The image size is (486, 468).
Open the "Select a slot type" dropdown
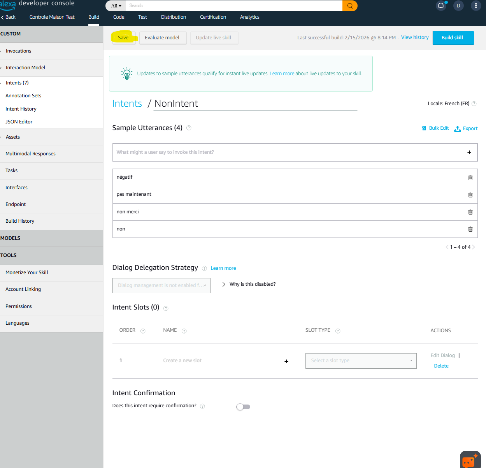pyautogui.click(x=361, y=361)
